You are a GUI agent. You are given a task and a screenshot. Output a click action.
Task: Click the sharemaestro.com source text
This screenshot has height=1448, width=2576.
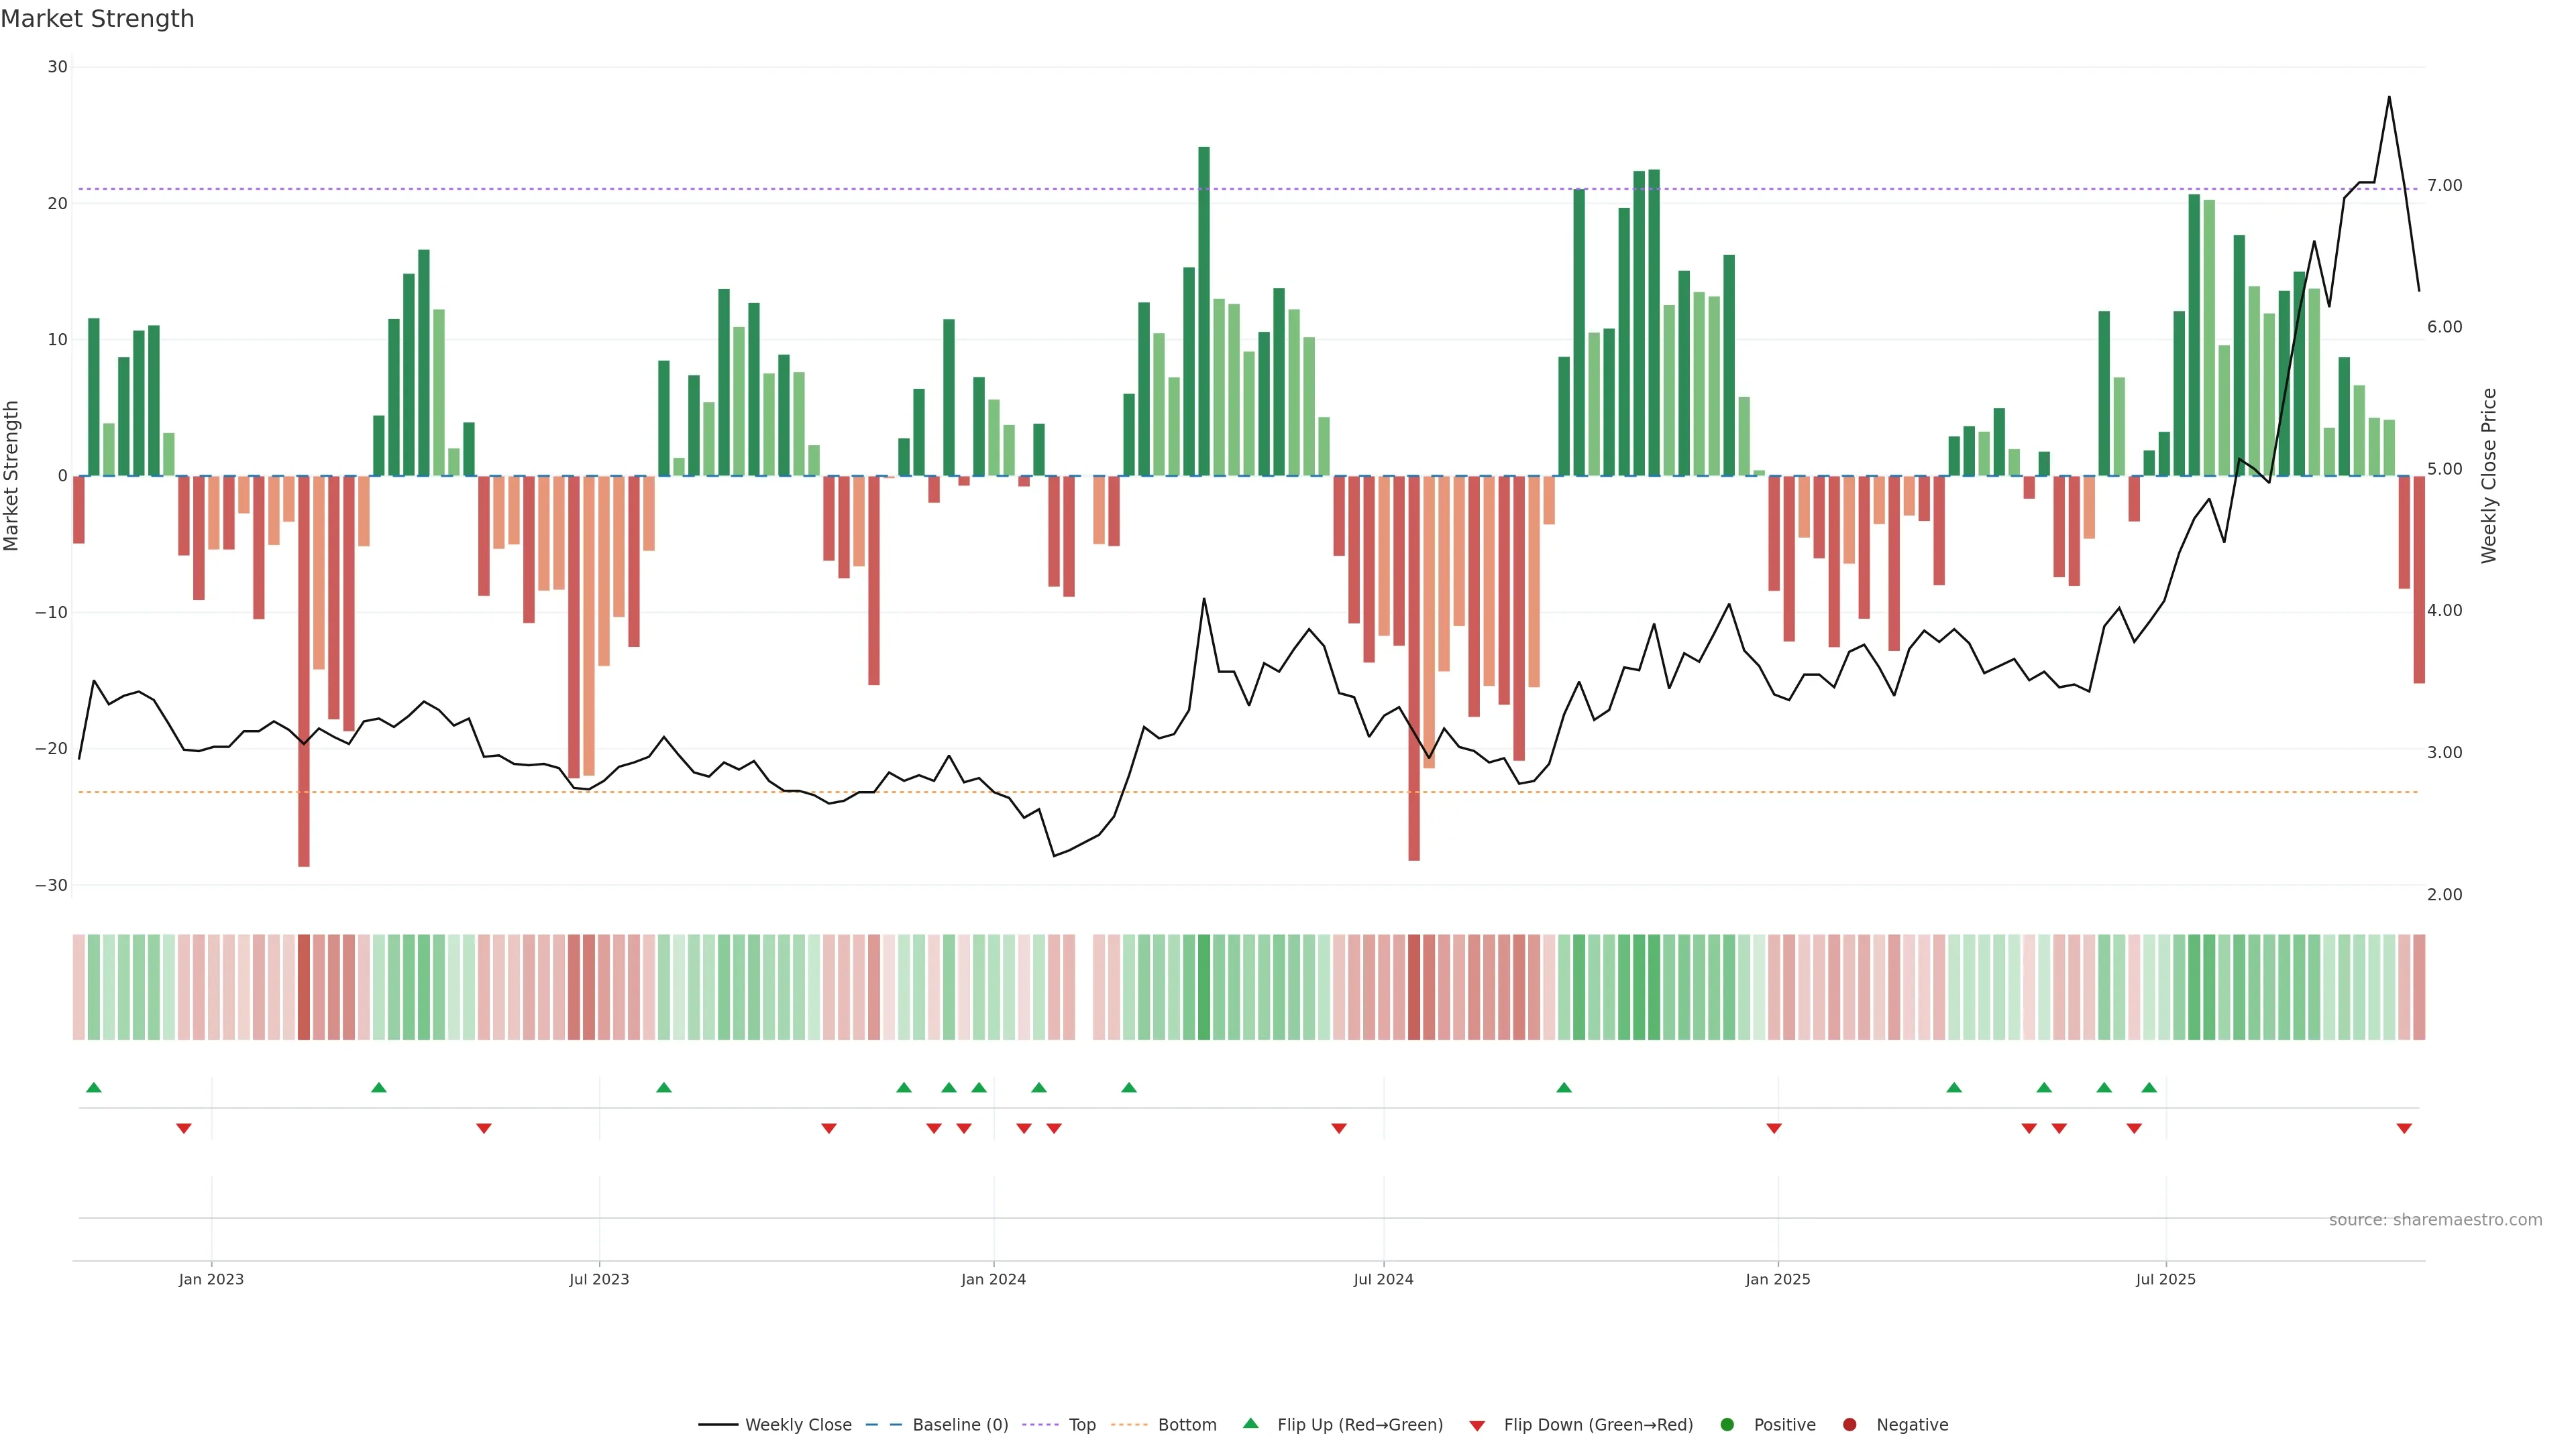tap(2435, 1220)
